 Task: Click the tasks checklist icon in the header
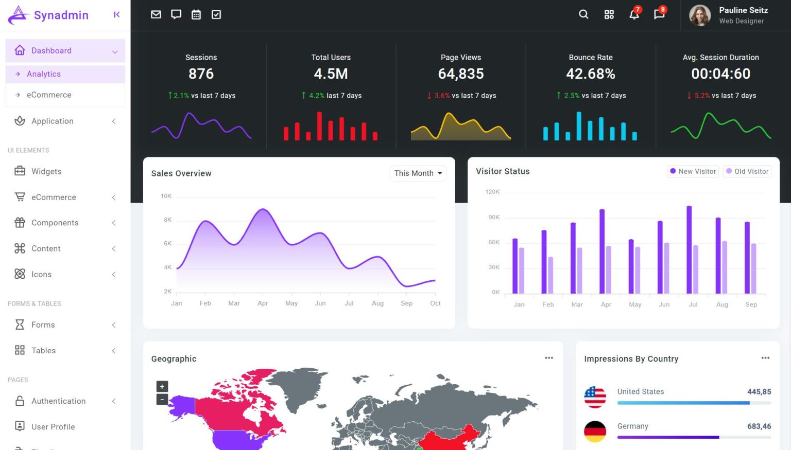tap(216, 14)
